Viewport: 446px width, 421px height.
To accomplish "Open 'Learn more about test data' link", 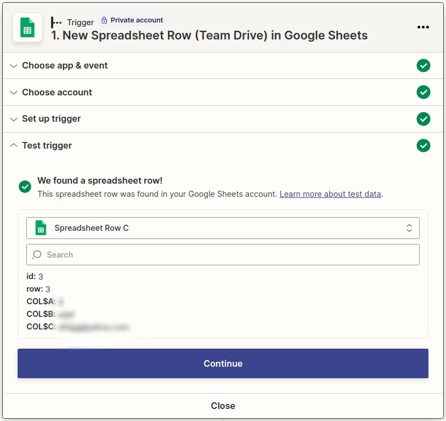I will [x=330, y=194].
